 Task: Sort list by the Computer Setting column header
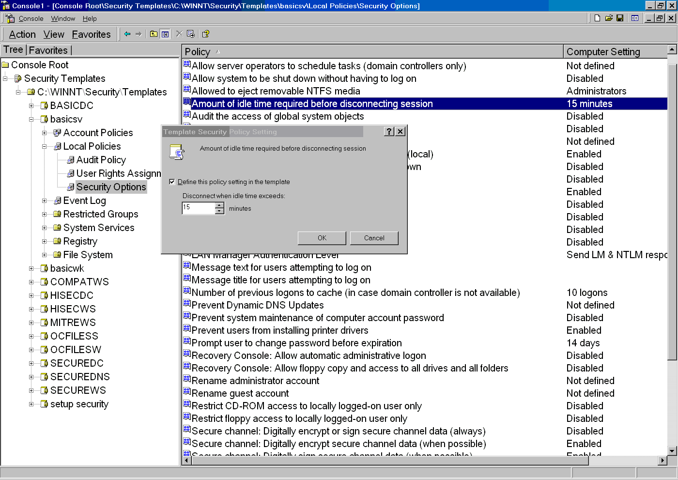point(615,51)
